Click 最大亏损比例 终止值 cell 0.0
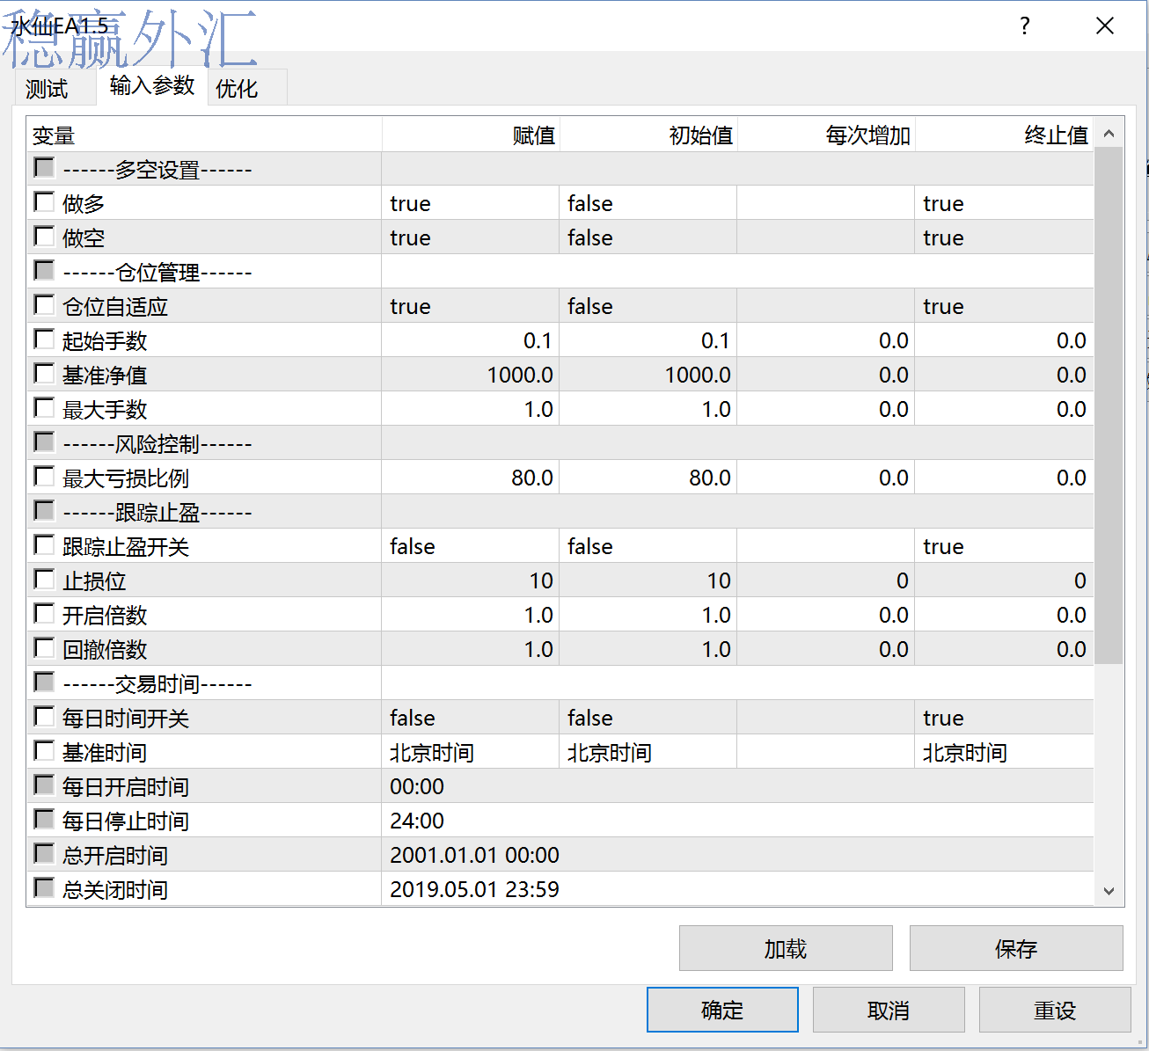 click(1005, 478)
